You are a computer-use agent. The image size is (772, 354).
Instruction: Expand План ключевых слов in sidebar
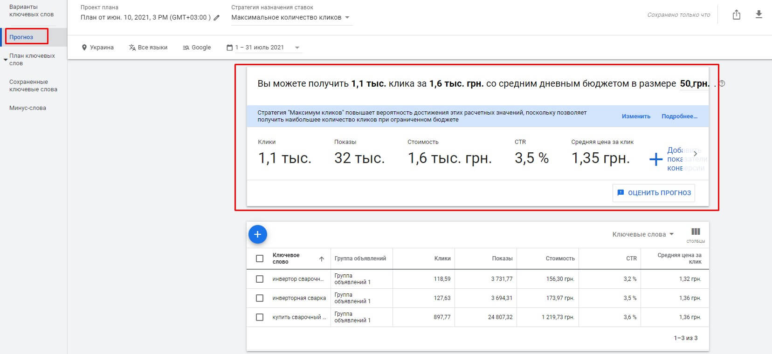(x=6, y=60)
